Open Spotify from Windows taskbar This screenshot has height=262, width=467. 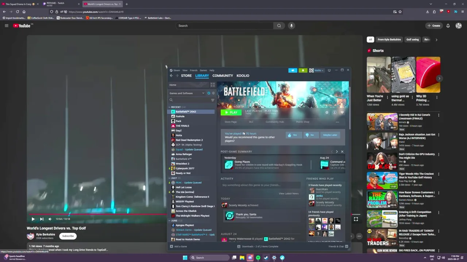[258, 258]
